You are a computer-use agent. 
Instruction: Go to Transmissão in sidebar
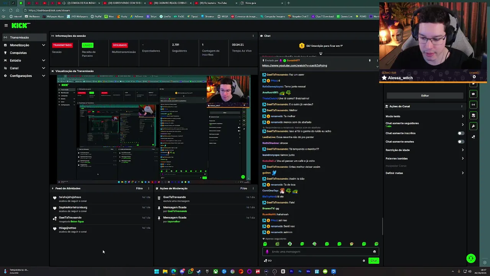click(x=24, y=38)
